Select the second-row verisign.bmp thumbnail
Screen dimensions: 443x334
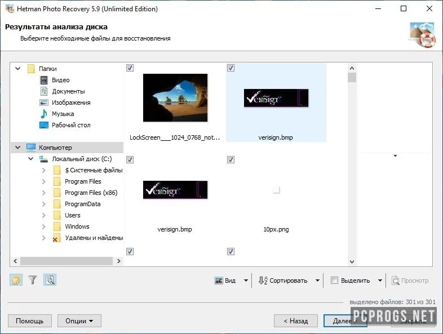point(175,190)
